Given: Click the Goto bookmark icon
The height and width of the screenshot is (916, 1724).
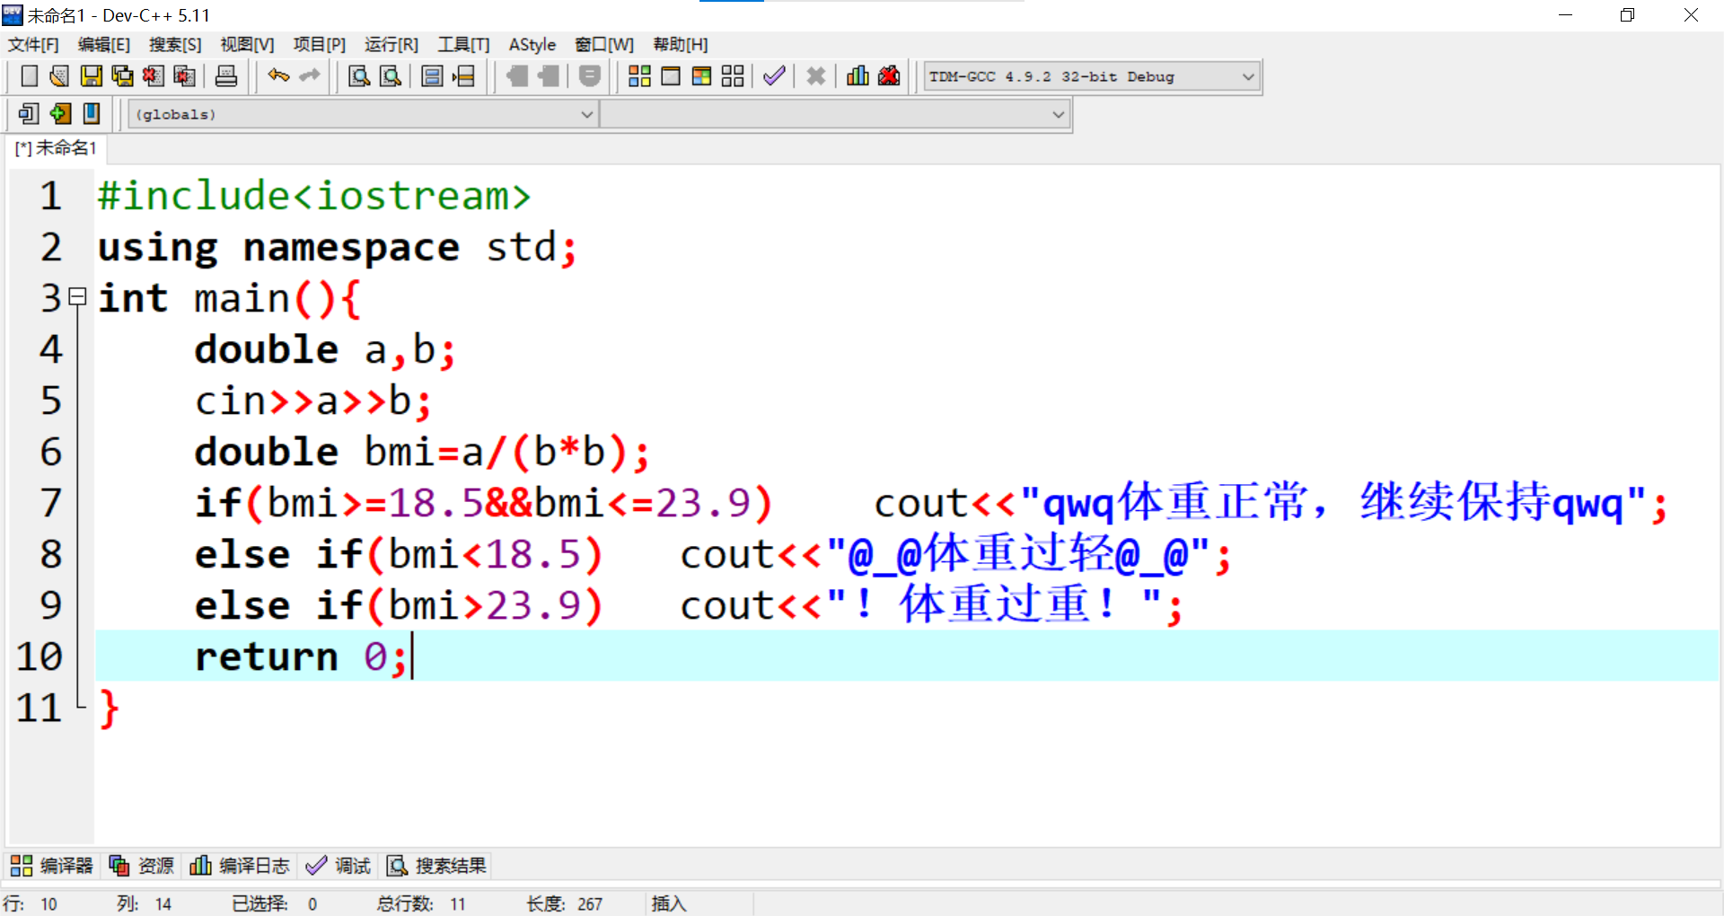Looking at the screenshot, I should (91, 113).
